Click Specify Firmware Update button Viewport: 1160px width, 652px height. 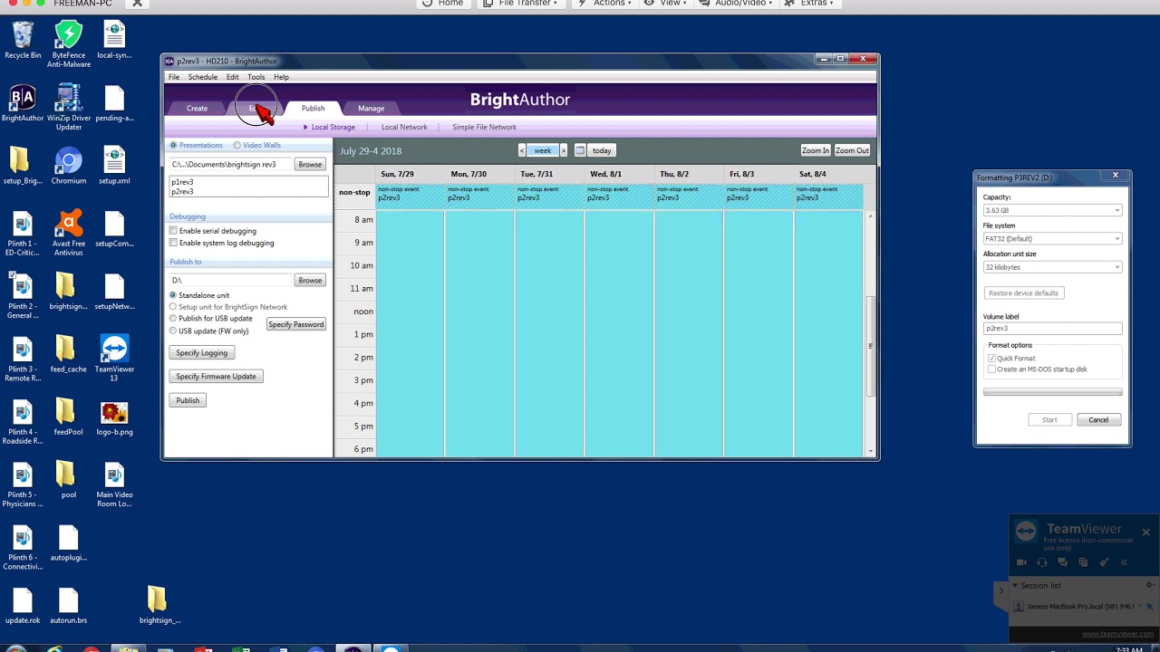[x=216, y=377]
